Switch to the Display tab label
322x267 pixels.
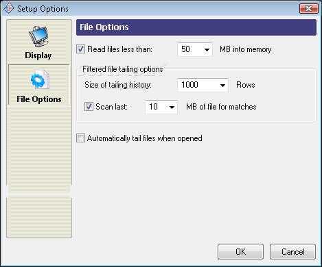pyautogui.click(x=38, y=55)
